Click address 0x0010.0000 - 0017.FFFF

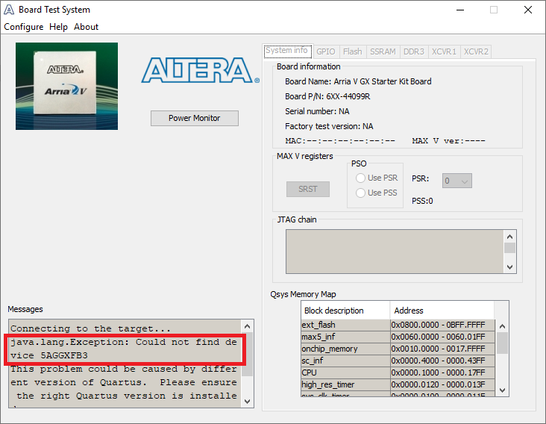click(x=442, y=349)
